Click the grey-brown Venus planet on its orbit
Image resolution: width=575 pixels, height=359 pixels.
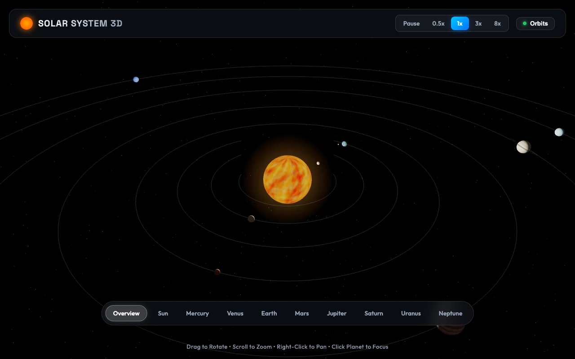[251, 219]
